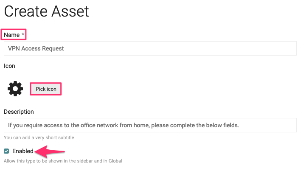The height and width of the screenshot is (171, 306).
Task: Click the Enabled label text
Action: pyautogui.click(x=23, y=151)
